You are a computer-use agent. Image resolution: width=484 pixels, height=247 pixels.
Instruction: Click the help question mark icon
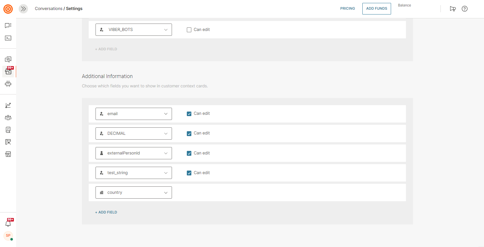[x=465, y=9]
